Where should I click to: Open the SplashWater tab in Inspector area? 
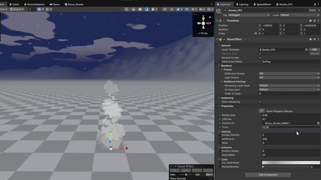pyautogui.click(x=262, y=4)
